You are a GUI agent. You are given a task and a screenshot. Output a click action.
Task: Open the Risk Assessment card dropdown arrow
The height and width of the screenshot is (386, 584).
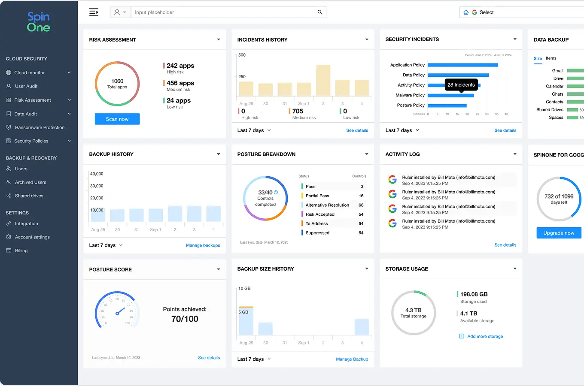pos(218,40)
